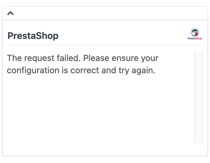The image size is (210, 163).
Task: Select the PrestaShop widget title heading
Action: pyautogui.click(x=33, y=36)
